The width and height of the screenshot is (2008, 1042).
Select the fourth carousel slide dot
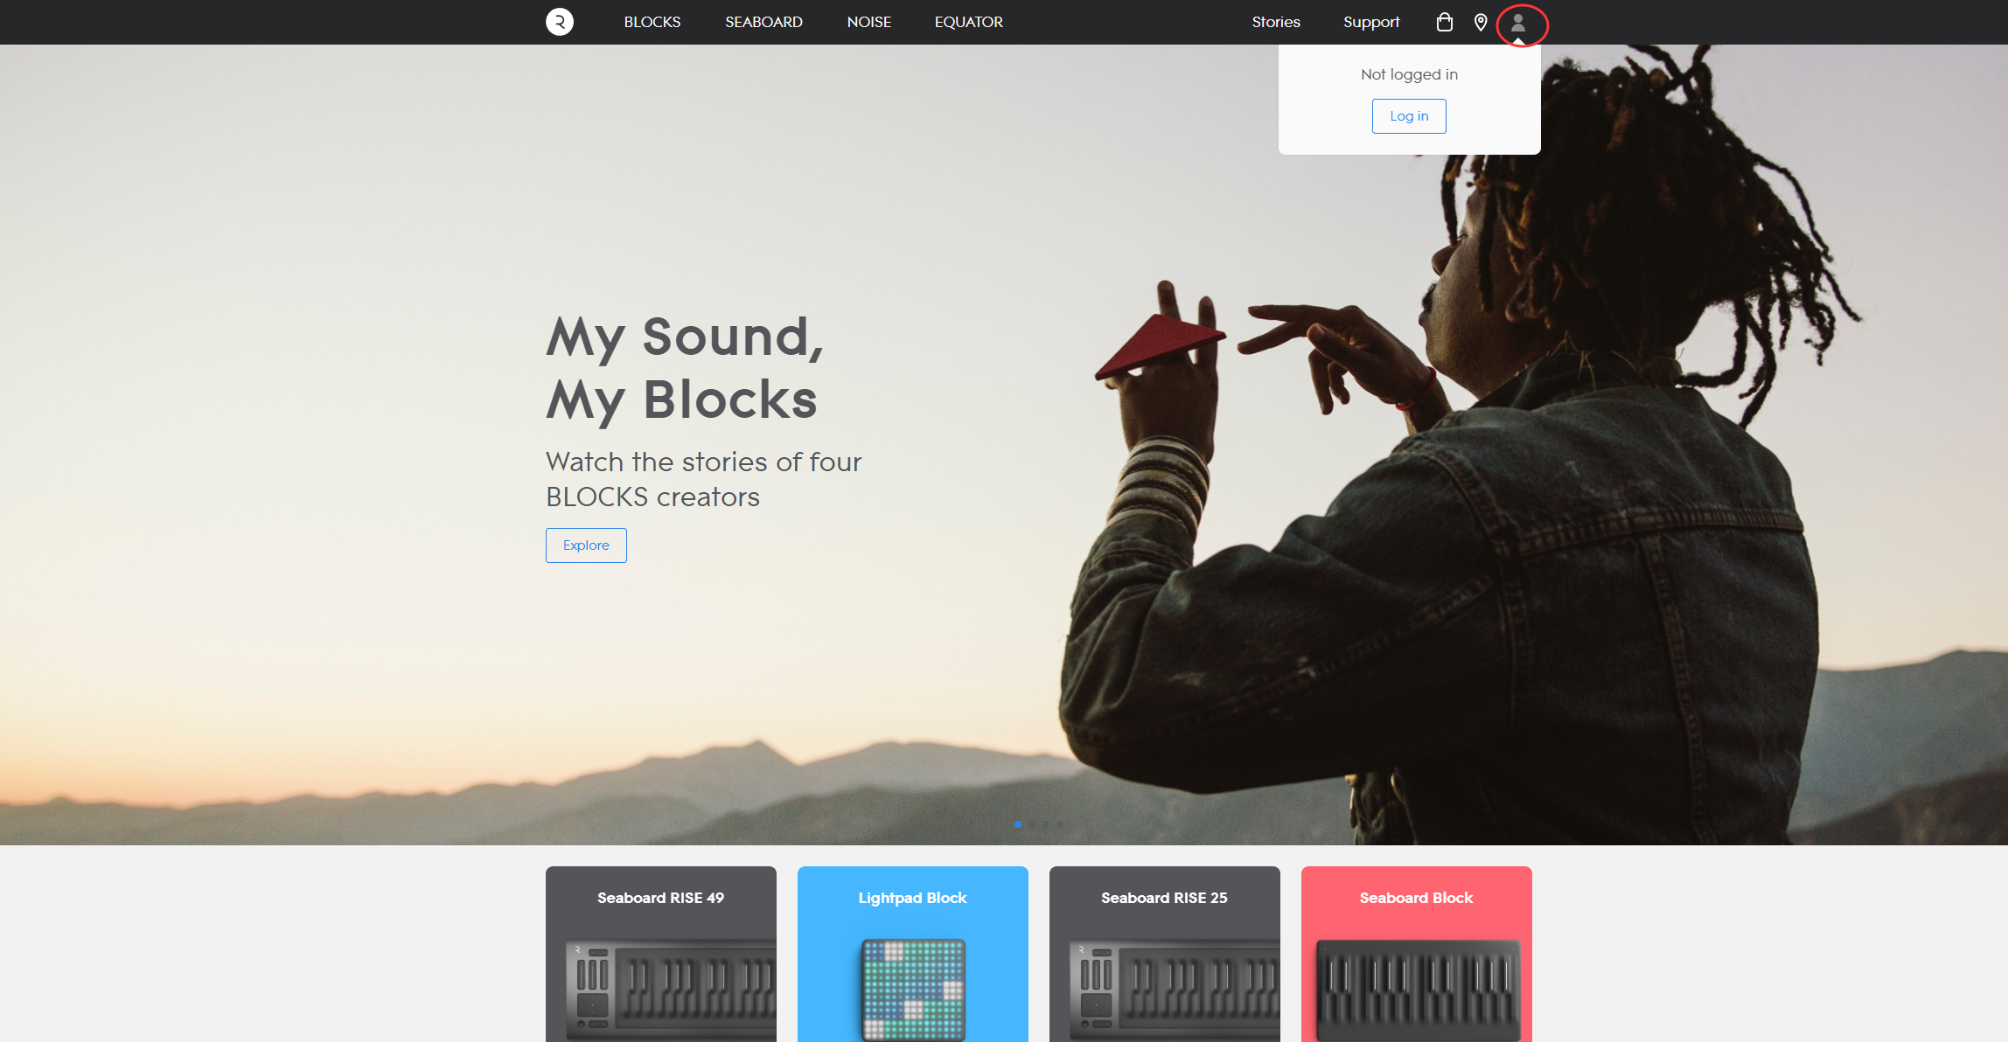(1060, 824)
